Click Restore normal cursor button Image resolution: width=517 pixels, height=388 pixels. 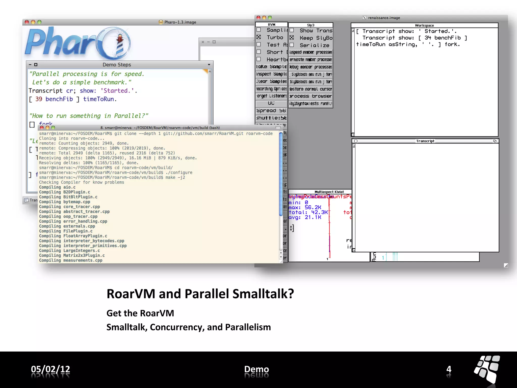pyautogui.click(x=311, y=89)
